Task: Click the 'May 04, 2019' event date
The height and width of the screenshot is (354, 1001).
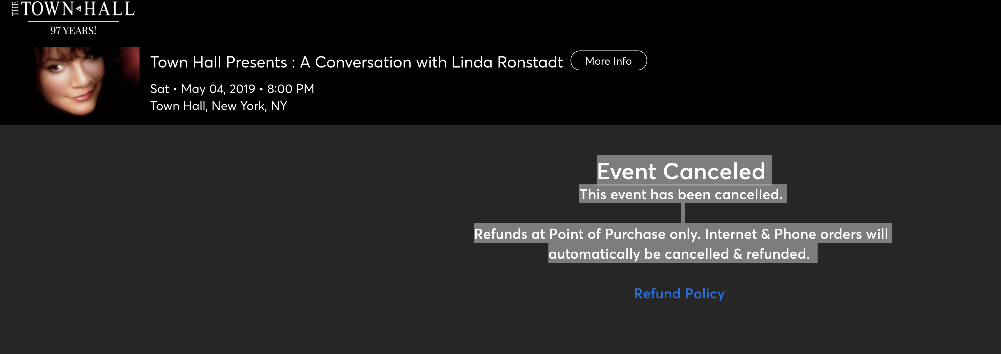Action: click(x=218, y=89)
